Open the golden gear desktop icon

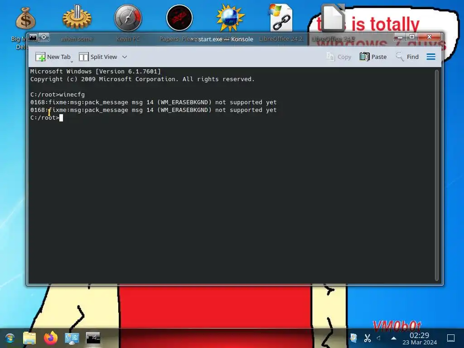77,17
